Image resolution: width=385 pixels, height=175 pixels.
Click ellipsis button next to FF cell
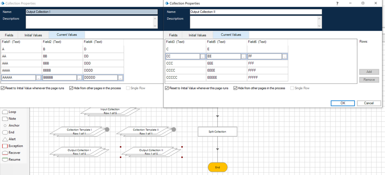284,57
